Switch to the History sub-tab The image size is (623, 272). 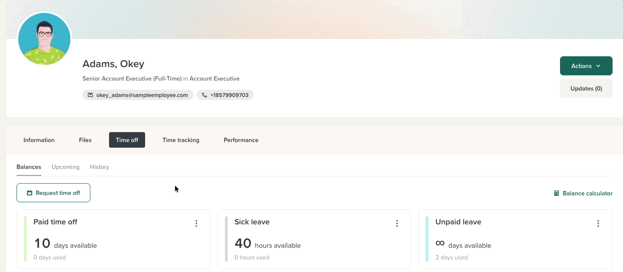[x=99, y=167]
